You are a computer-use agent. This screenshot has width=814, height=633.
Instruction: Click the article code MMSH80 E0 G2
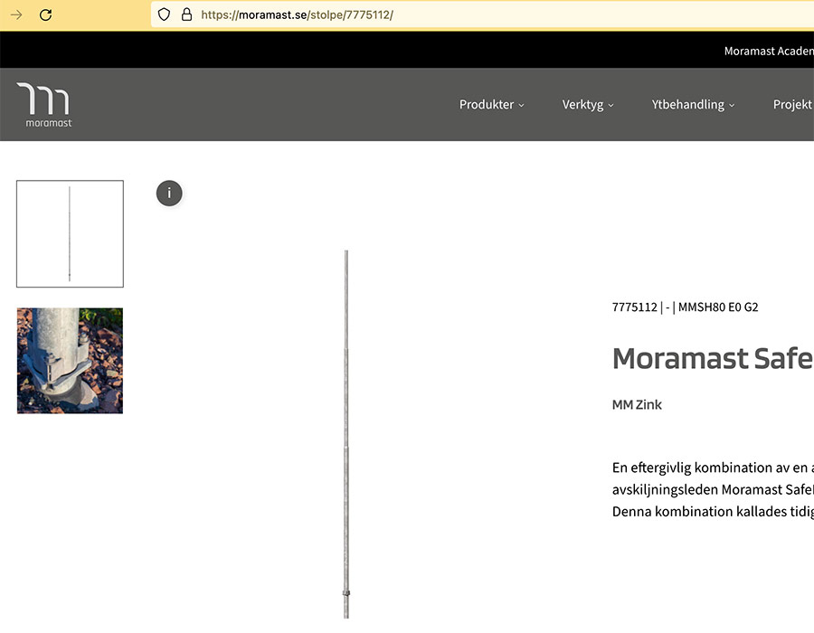(717, 307)
